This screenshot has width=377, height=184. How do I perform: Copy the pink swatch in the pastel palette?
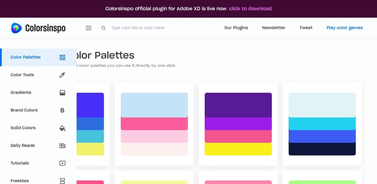point(154,124)
